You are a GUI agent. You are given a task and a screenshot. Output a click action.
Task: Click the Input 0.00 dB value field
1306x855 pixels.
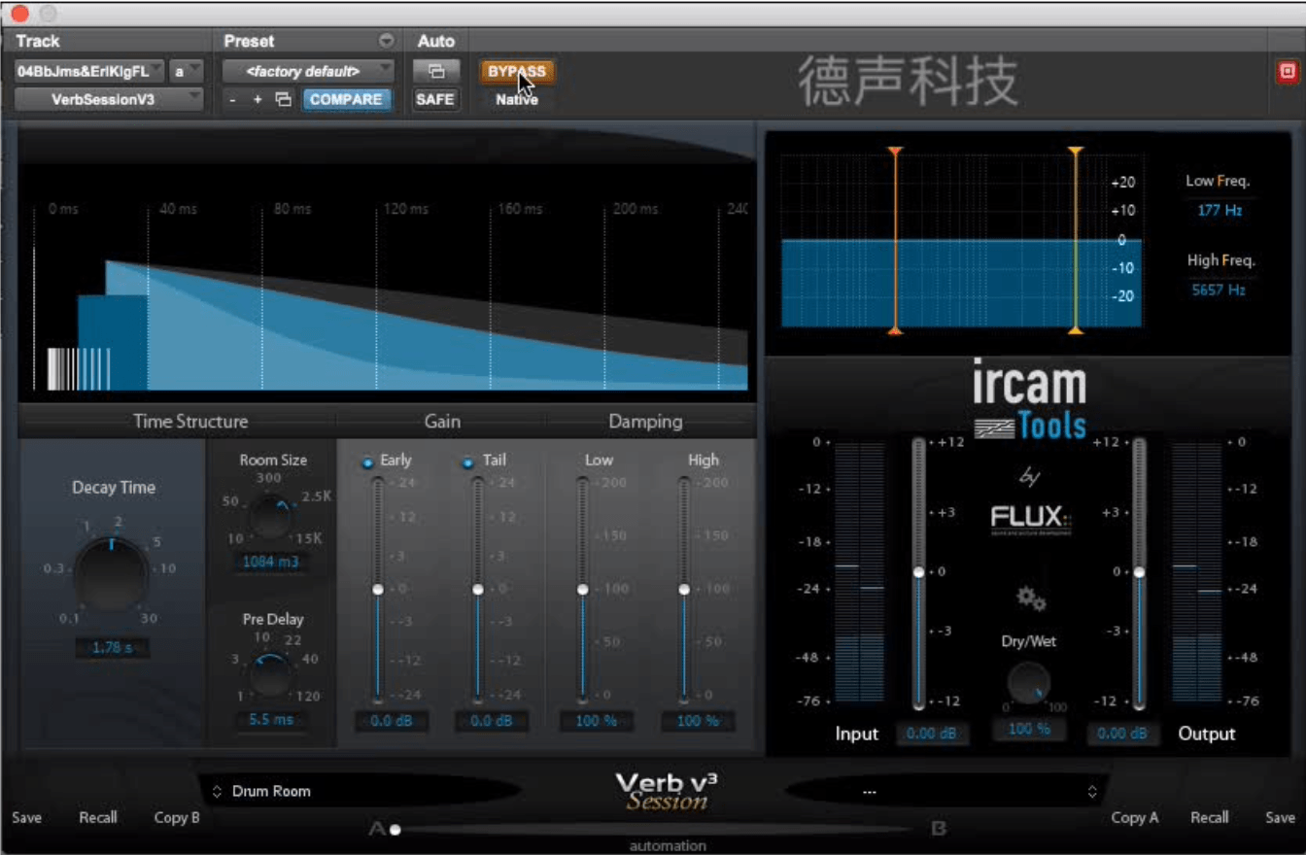point(932,734)
